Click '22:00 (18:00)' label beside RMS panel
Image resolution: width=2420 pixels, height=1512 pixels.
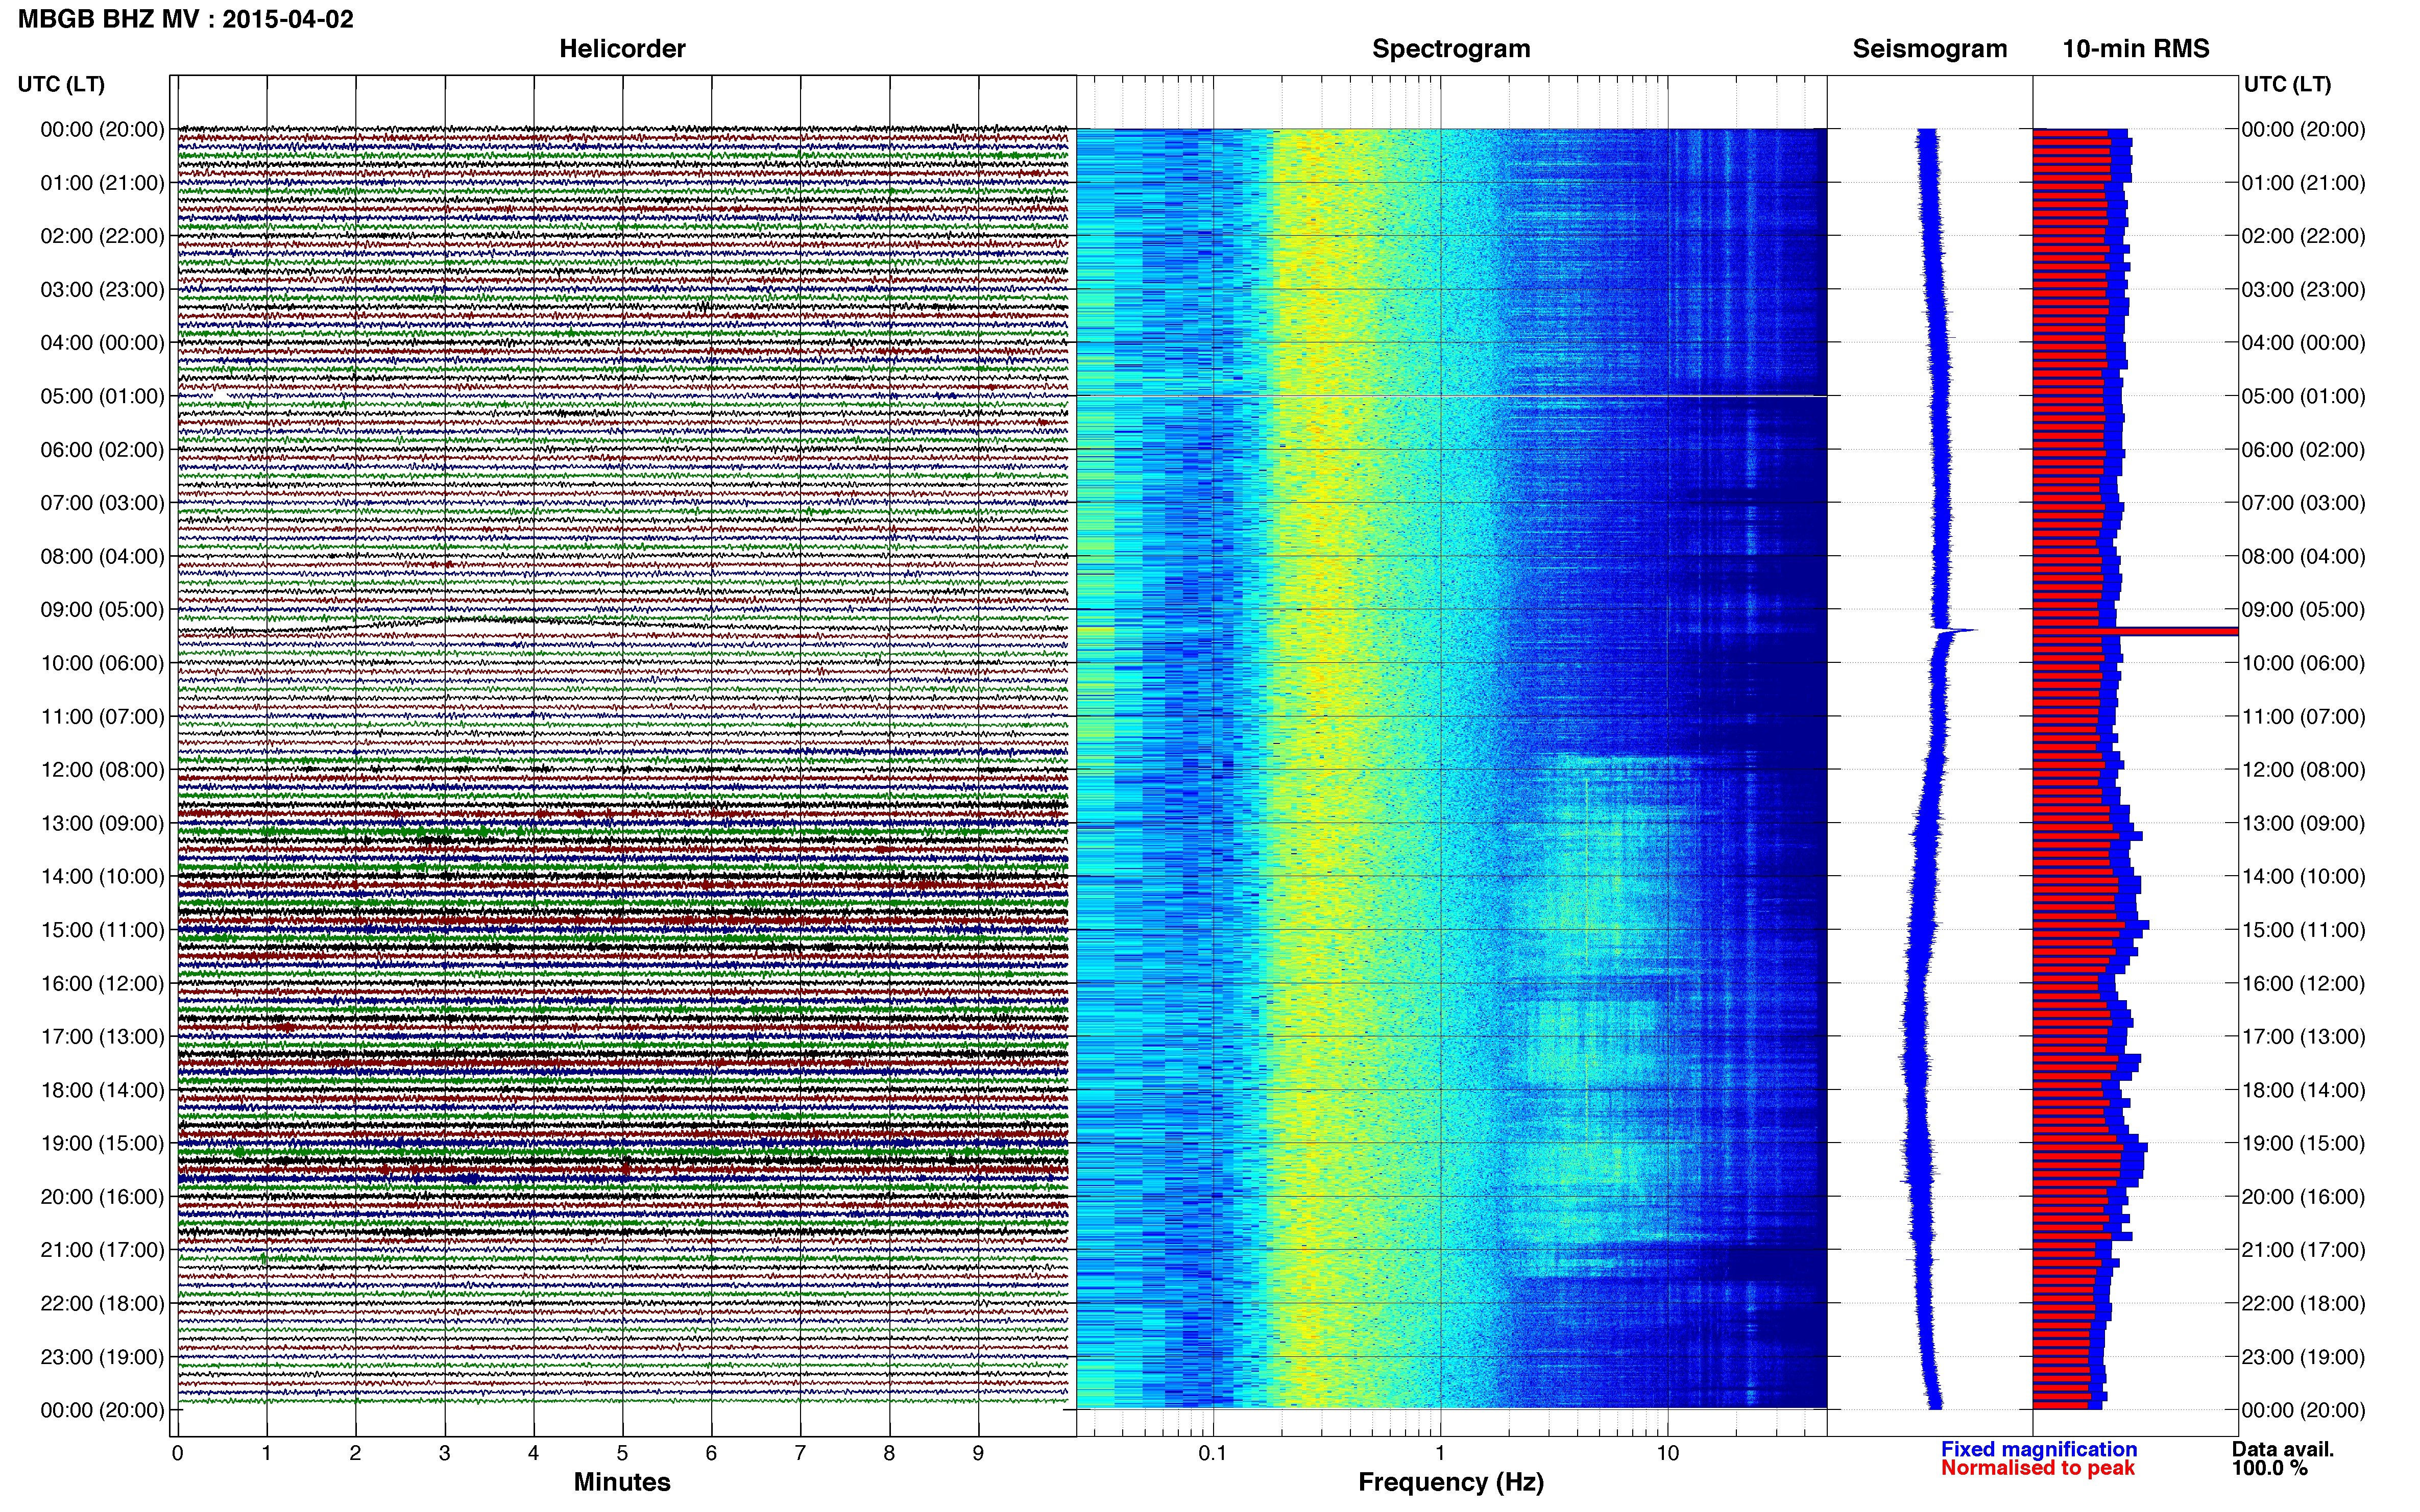coord(2303,1303)
